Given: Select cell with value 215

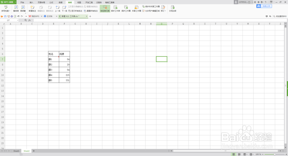Looking at the screenshot, I should tap(65, 75).
